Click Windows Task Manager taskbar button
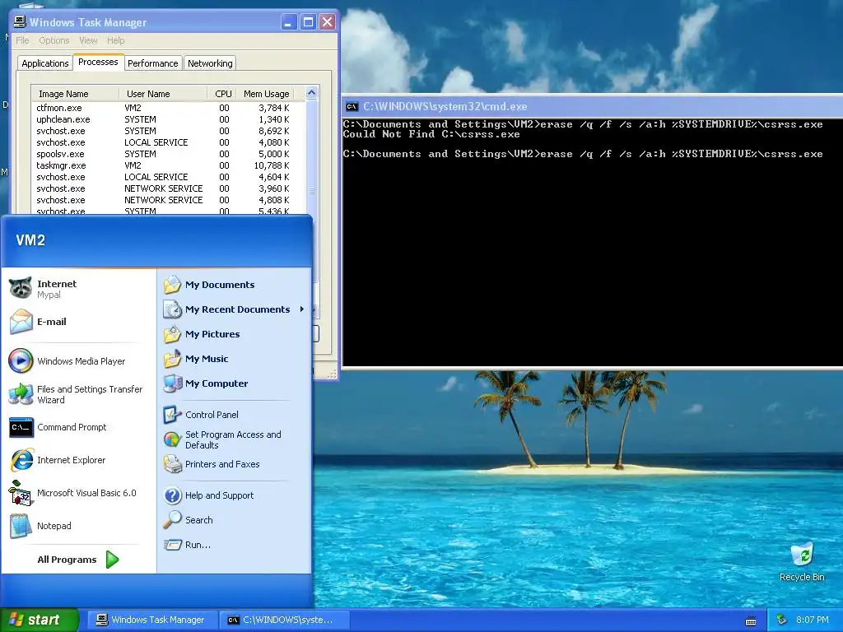 151,620
